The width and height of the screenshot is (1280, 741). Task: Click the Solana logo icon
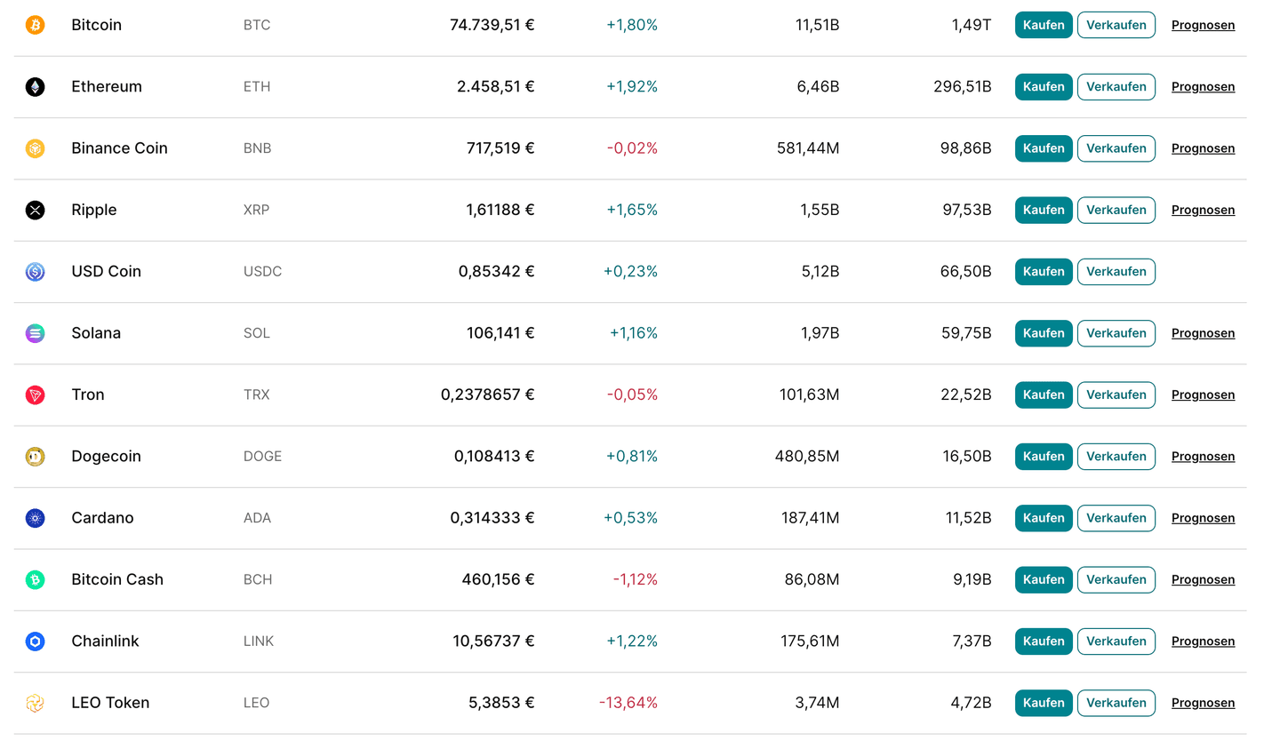(x=35, y=333)
